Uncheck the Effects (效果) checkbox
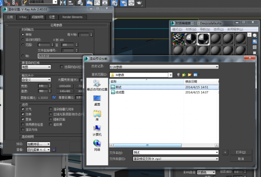Screen dimensions: 261x177 pos(23,114)
